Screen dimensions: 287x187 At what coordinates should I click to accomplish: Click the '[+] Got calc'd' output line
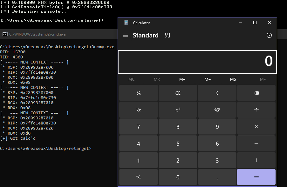pyautogui.click(x=18, y=138)
